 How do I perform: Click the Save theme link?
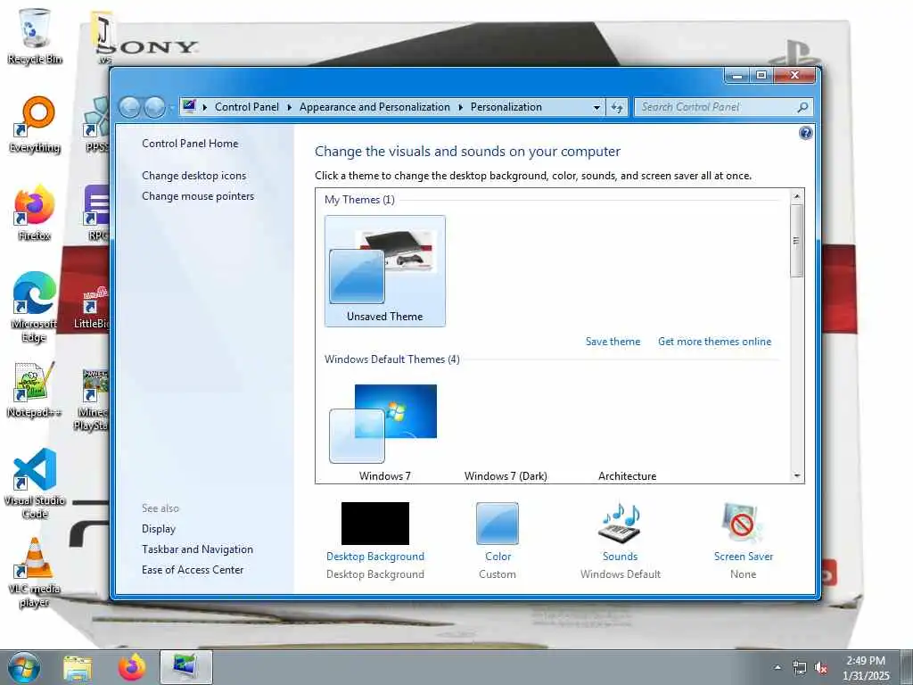pos(613,342)
